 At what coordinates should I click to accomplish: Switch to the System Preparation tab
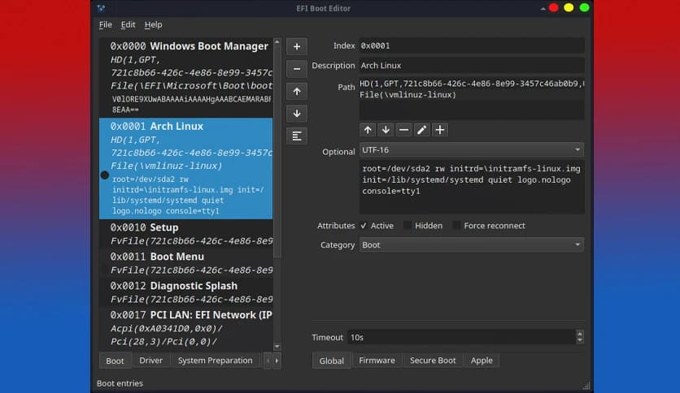[x=215, y=360]
